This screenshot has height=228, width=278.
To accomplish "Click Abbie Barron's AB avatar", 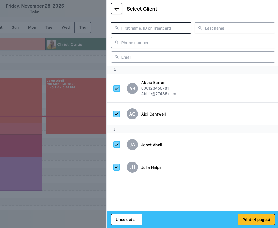I will click(x=132, y=88).
